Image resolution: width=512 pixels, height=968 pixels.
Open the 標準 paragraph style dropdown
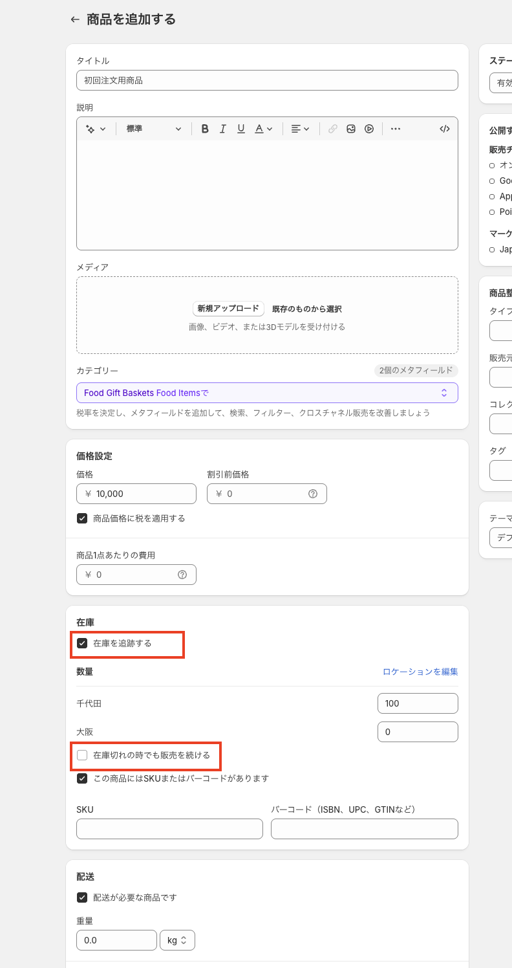coord(154,129)
